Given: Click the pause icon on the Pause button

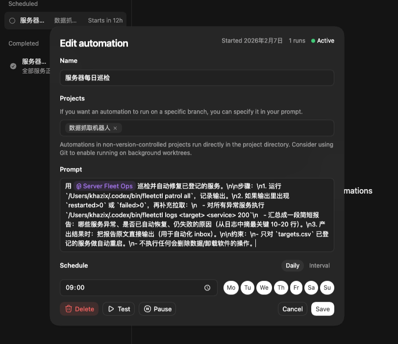Looking at the screenshot, I should (x=148, y=309).
